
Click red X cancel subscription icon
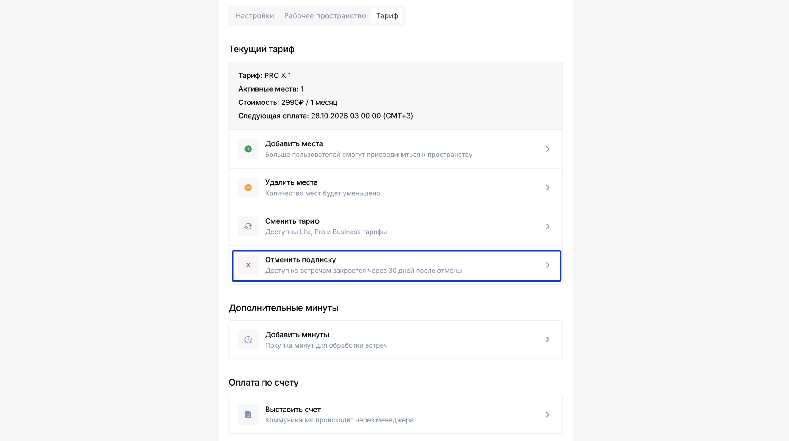point(248,265)
